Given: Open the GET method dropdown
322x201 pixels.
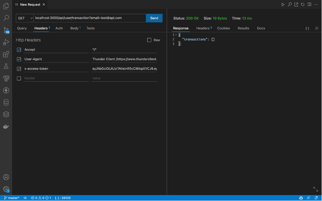Looking at the screenshot, I should click(x=25, y=18).
